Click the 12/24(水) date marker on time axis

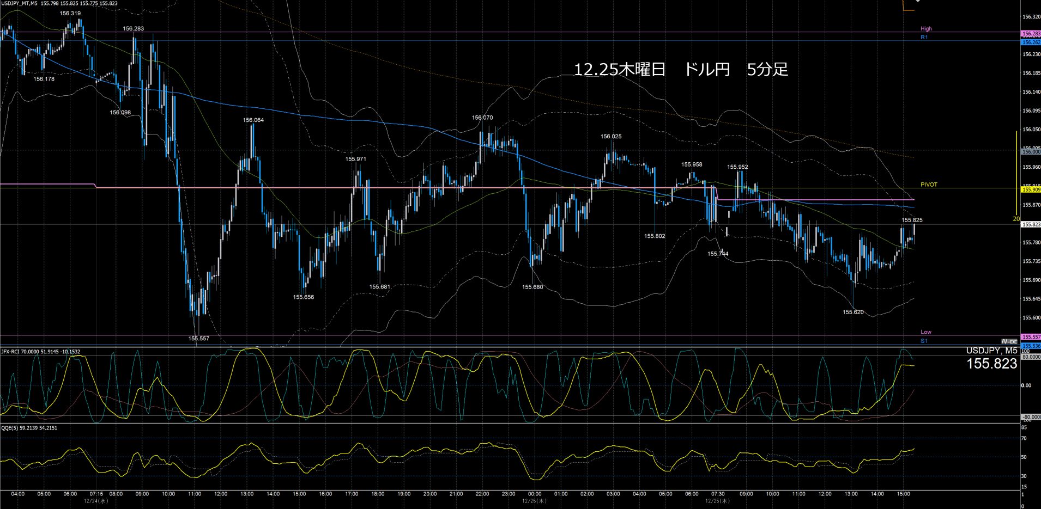[x=96, y=501]
